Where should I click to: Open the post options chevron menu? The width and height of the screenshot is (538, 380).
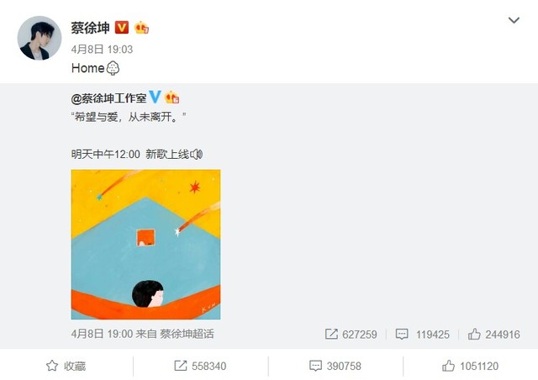tap(514, 20)
